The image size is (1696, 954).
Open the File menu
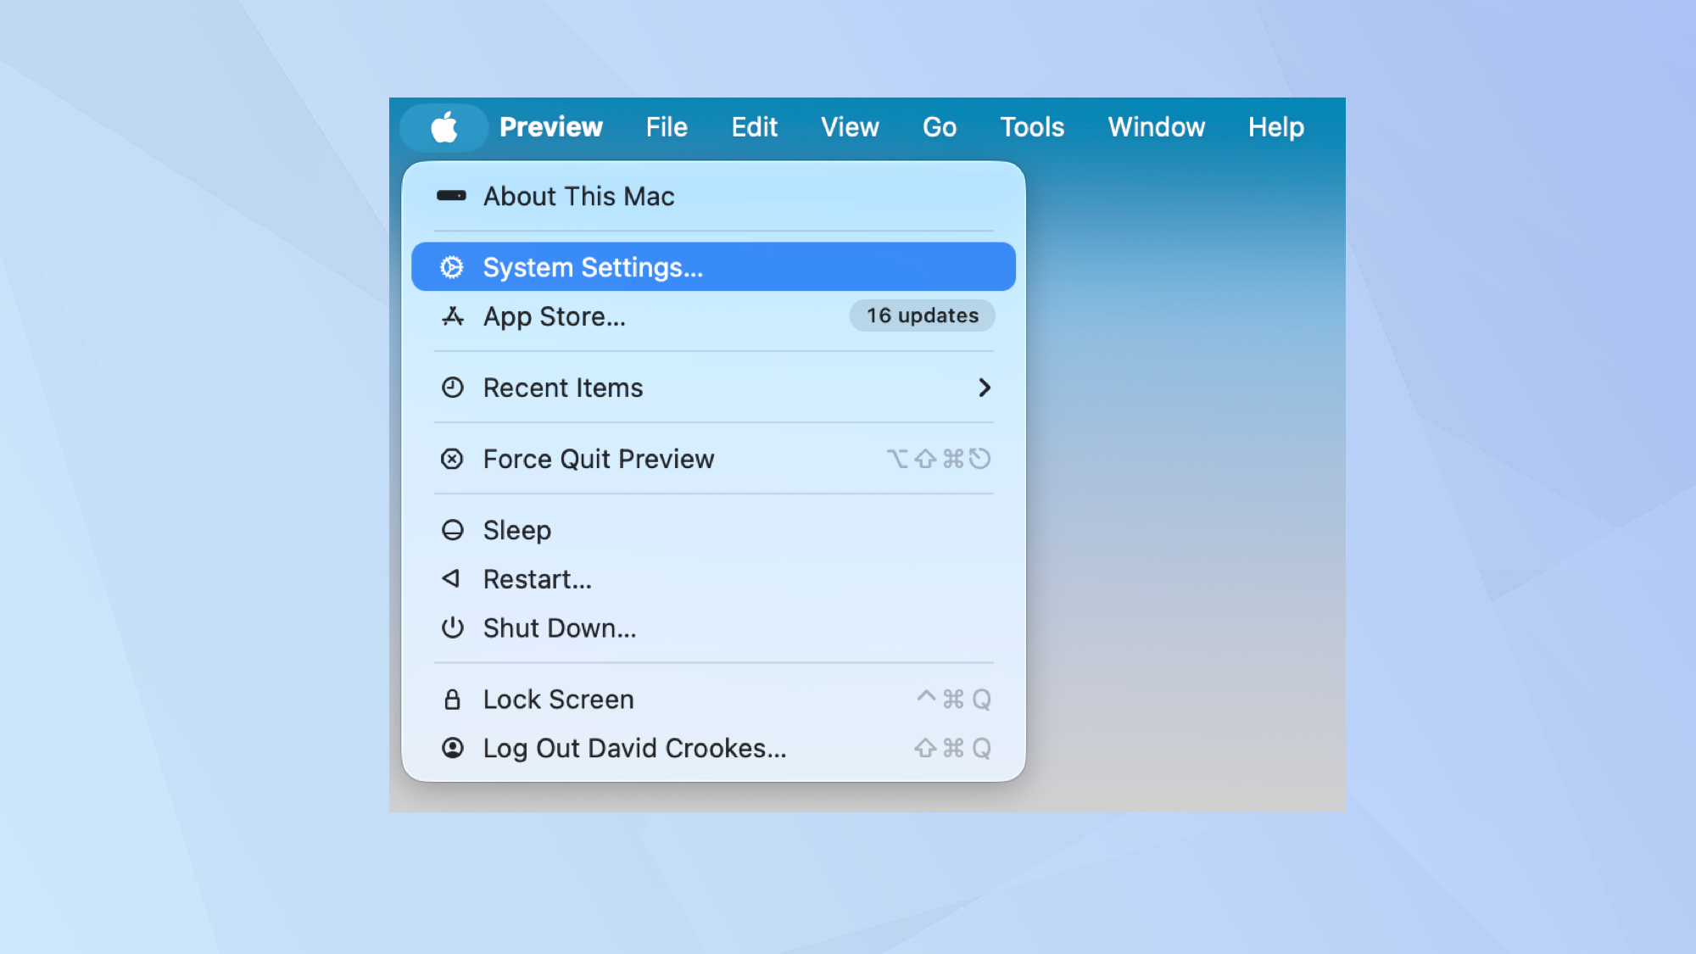tap(667, 127)
